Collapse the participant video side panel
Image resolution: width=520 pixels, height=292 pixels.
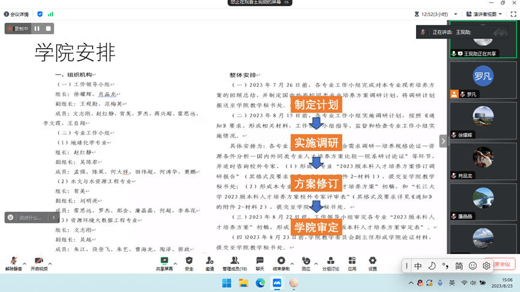(443, 141)
